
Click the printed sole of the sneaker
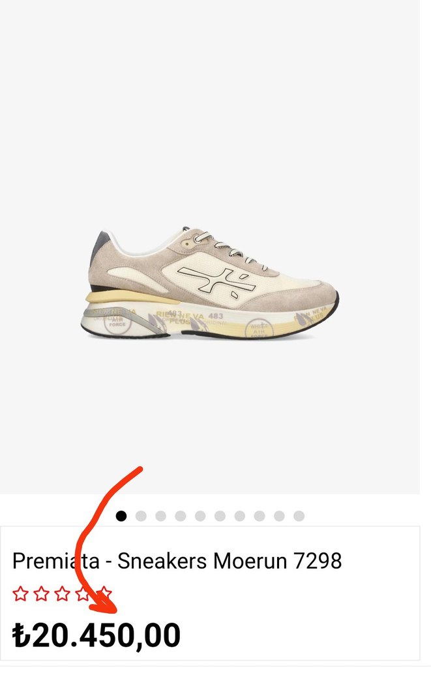209,322
